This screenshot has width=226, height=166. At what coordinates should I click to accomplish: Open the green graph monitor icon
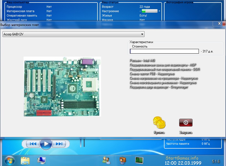139,160
